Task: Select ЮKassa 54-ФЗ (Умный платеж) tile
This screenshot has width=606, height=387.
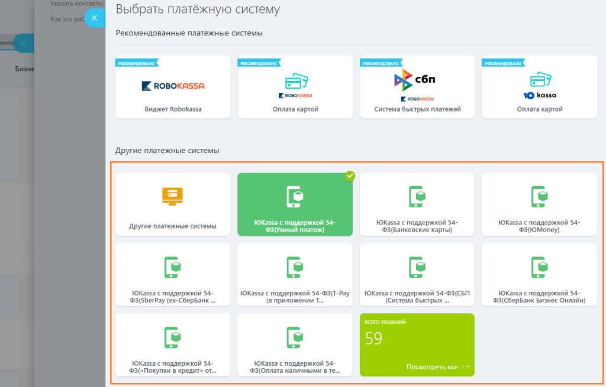Action: (x=295, y=204)
